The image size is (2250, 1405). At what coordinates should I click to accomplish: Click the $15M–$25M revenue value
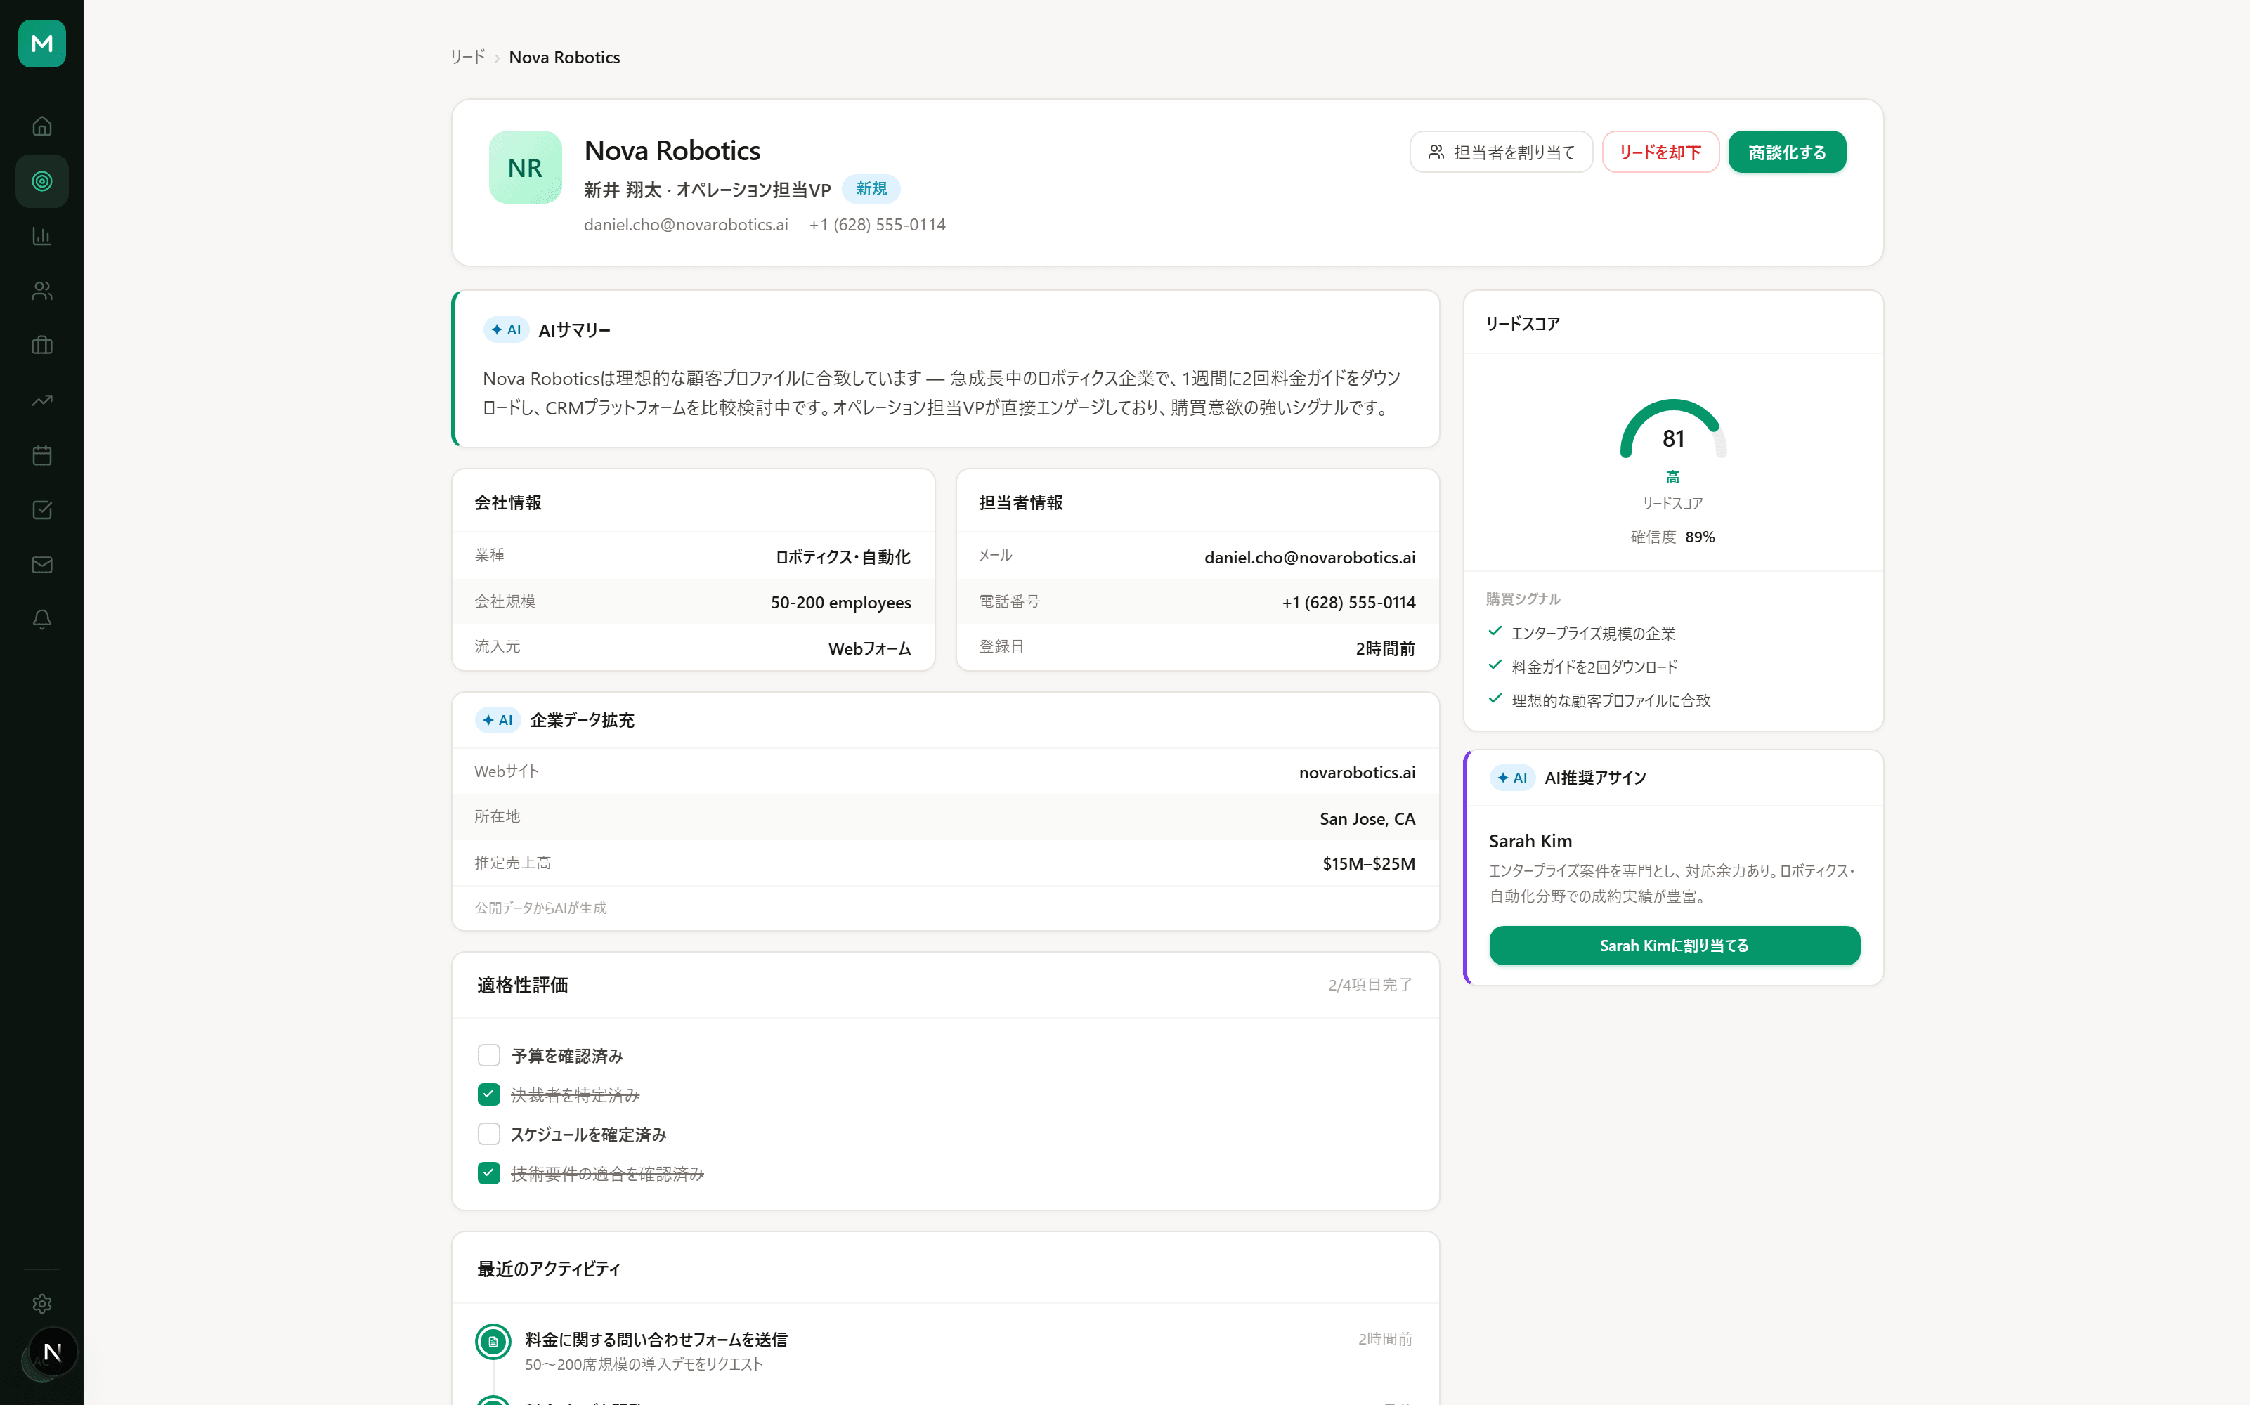1369,863
